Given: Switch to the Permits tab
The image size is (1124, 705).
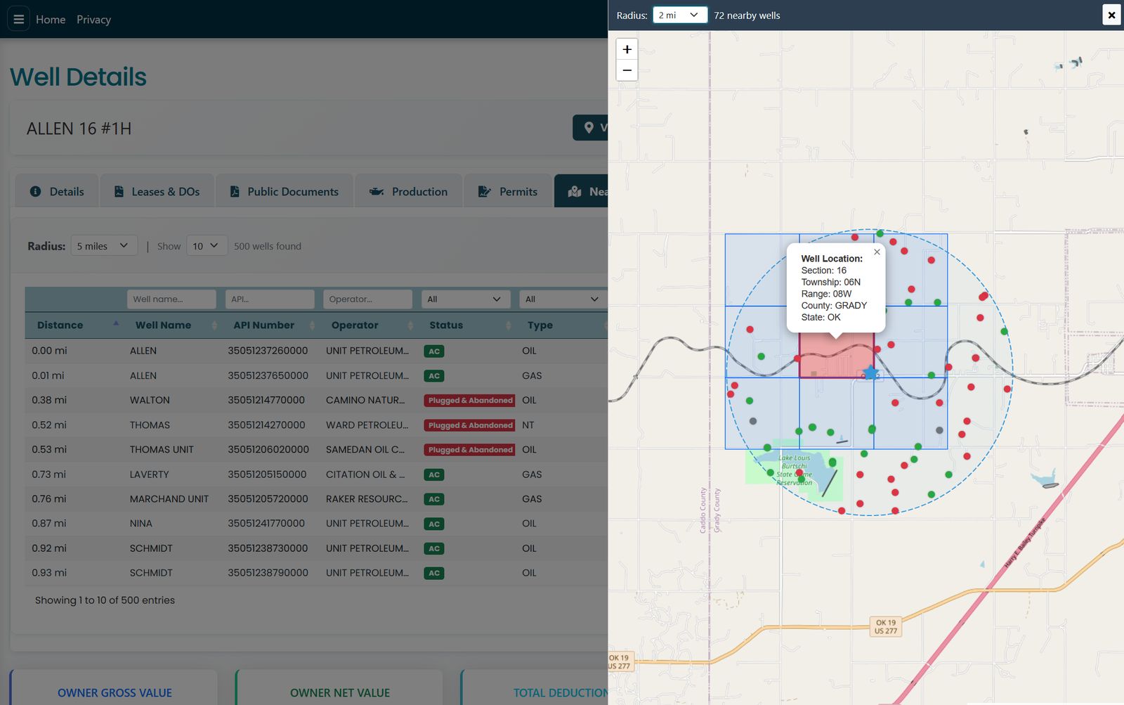Looking at the screenshot, I should tap(508, 191).
